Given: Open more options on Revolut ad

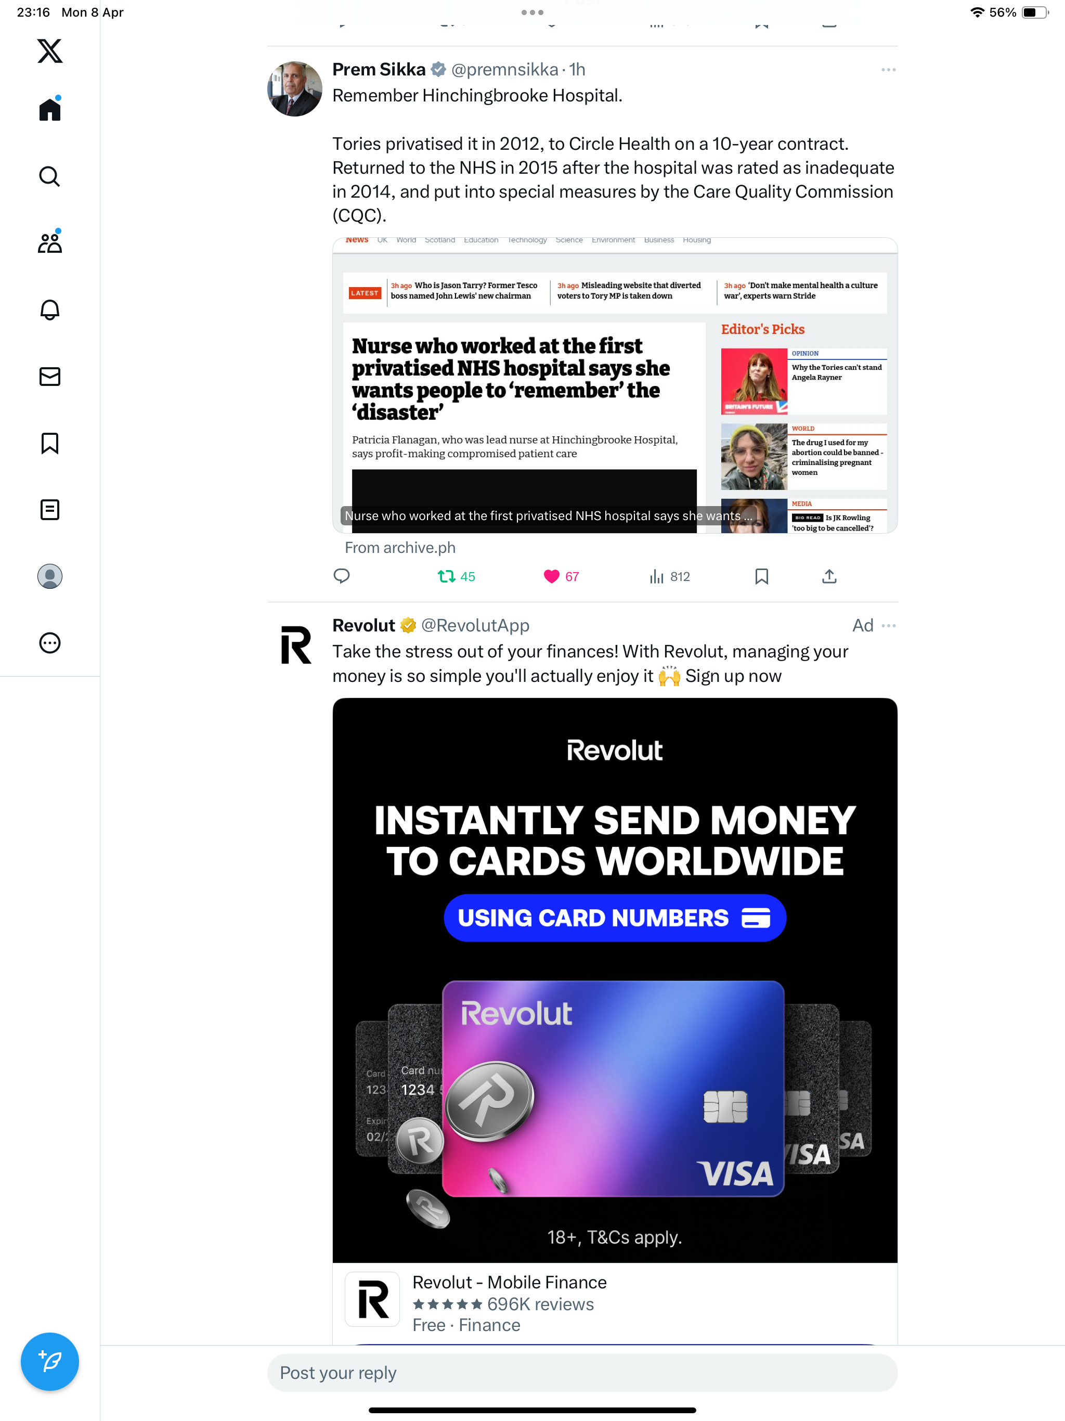Looking at the screenshot, I should tap(888, 626).
